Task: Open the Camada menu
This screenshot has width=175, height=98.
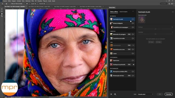Action: 19,1
